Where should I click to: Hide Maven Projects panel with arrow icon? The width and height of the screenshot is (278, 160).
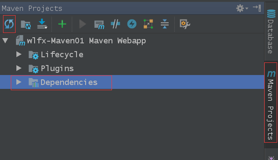257,8
